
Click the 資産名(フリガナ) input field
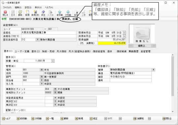(48, 36)
